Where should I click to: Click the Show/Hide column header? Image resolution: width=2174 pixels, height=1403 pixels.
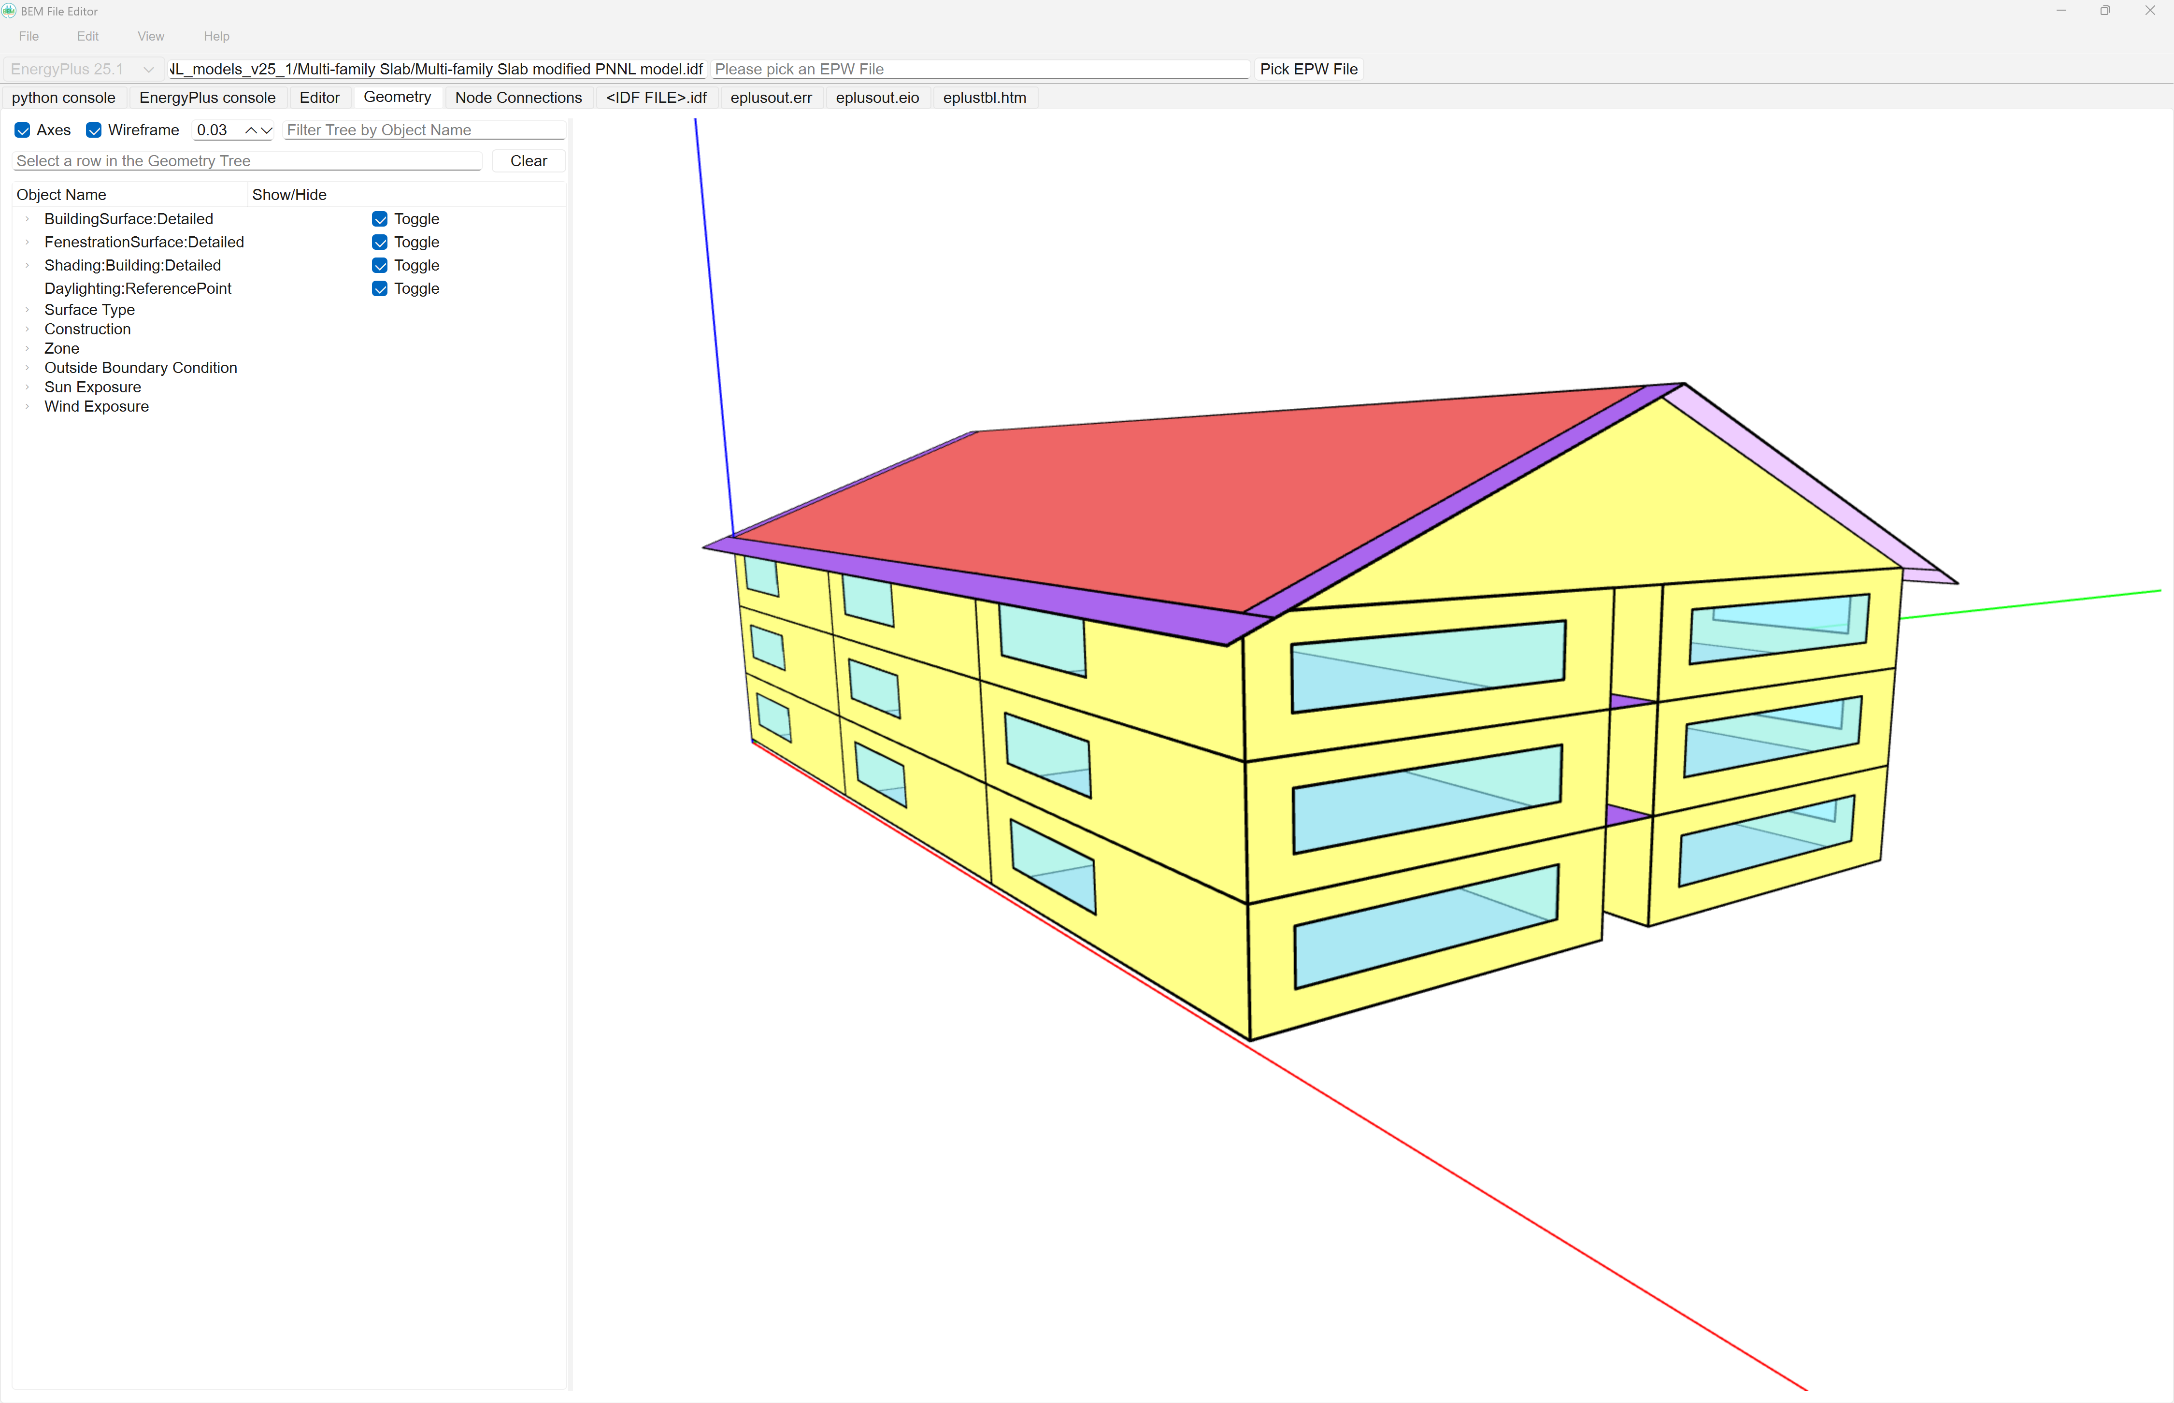click(406, 195)
